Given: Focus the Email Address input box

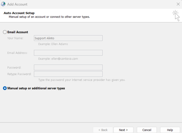Looking at the screenshot, I should click(x=68, y=53).
